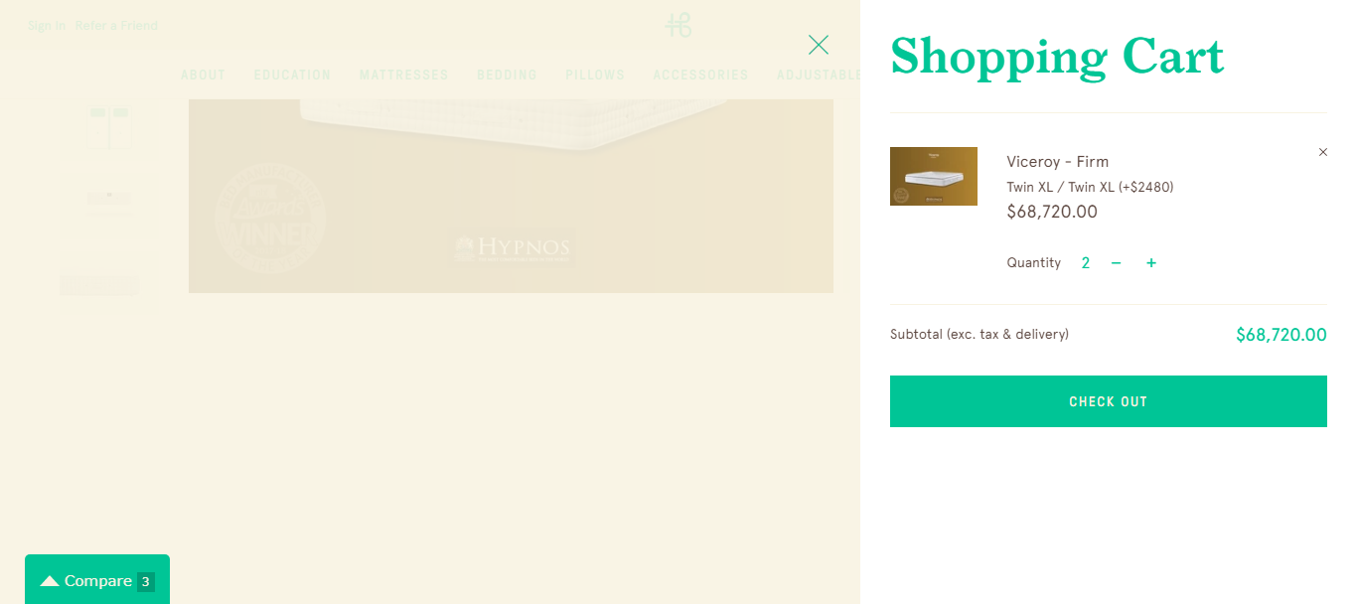Click the site logo at top
The image size is (1357, 604).
coord(678,25)
